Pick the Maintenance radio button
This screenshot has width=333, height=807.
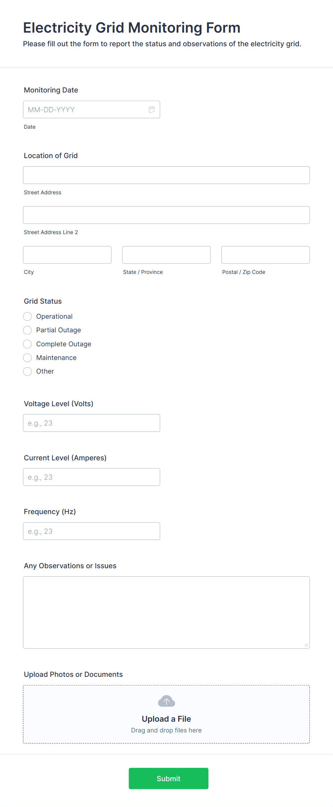28,358
